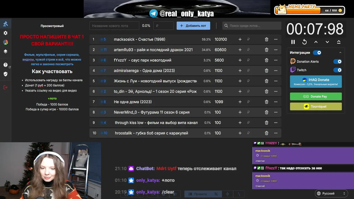This screenshot has width=354, height=199.
Task: Open the Русский language dropdown
Action: [331, 193]
